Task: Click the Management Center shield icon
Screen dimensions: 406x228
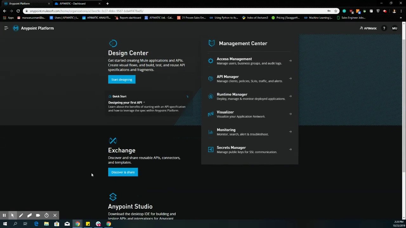Action: (212, 43)
